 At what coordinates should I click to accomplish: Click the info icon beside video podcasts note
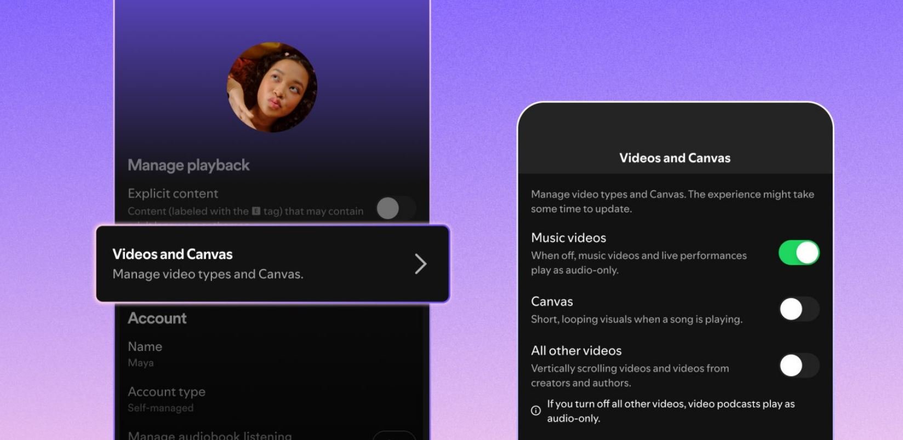(536, 410)
